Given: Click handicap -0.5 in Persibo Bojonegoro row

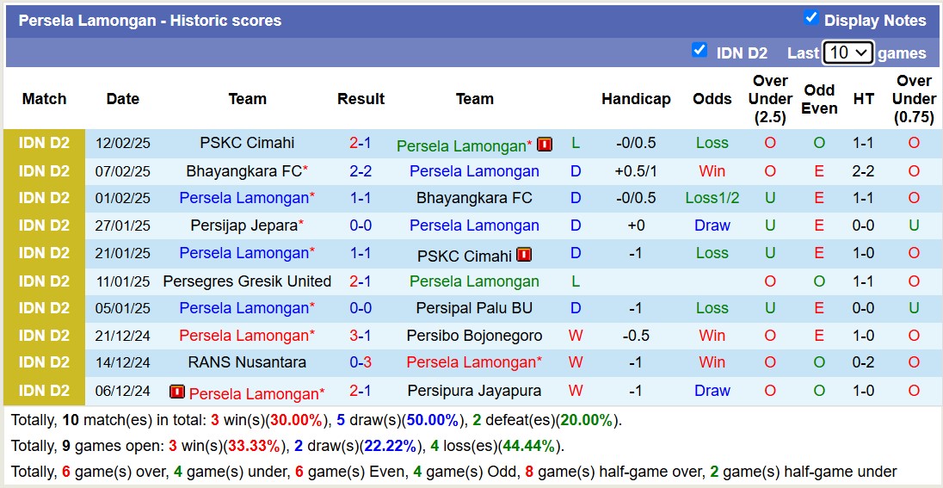Looking at the screenshot, I should 636,336.
